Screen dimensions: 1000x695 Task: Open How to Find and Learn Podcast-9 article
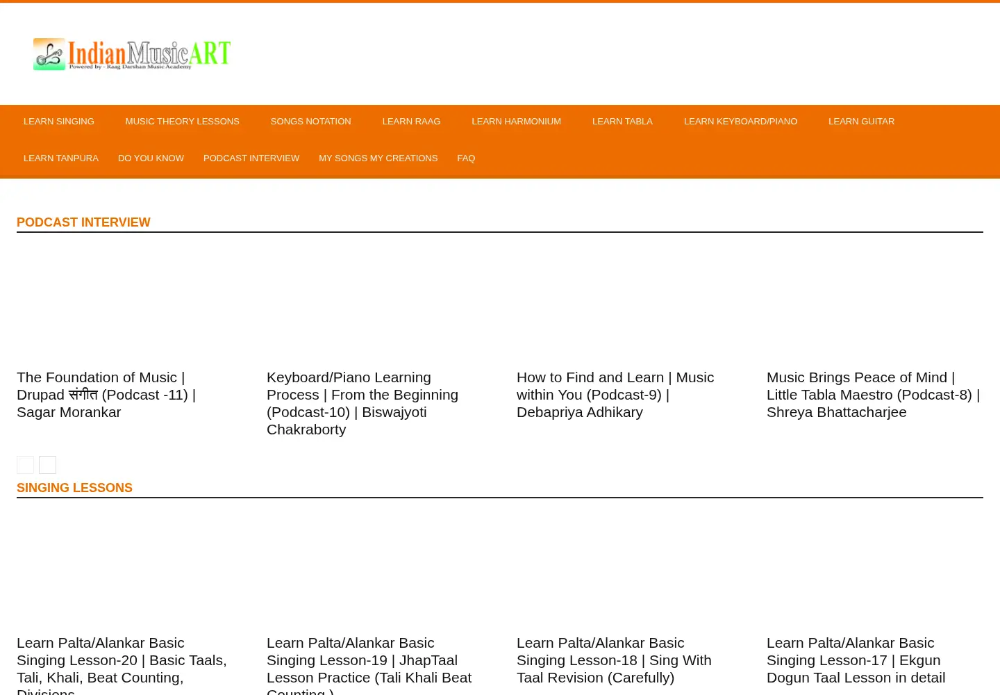click(x=615, y=395)
